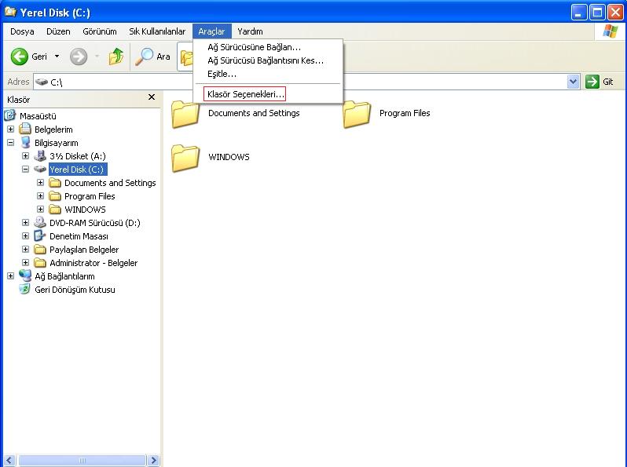Open the address bar dropdown arrow
627x467 pixels.
[x=573, y=82]
